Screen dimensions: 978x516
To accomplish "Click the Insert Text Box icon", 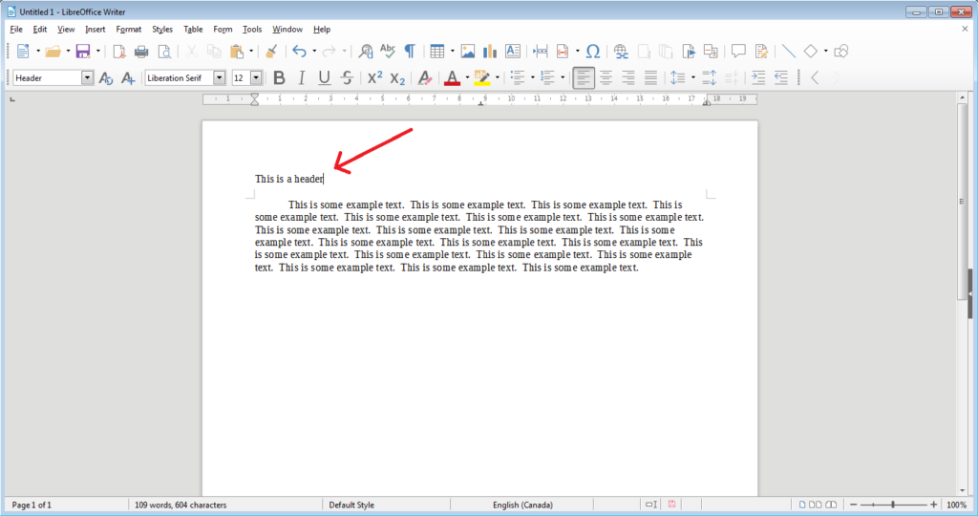I will (x=513, y=51).
